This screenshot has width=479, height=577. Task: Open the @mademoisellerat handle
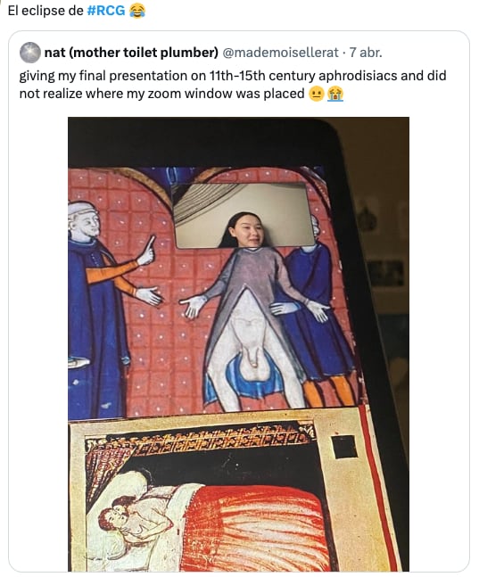tap(281, 53)
